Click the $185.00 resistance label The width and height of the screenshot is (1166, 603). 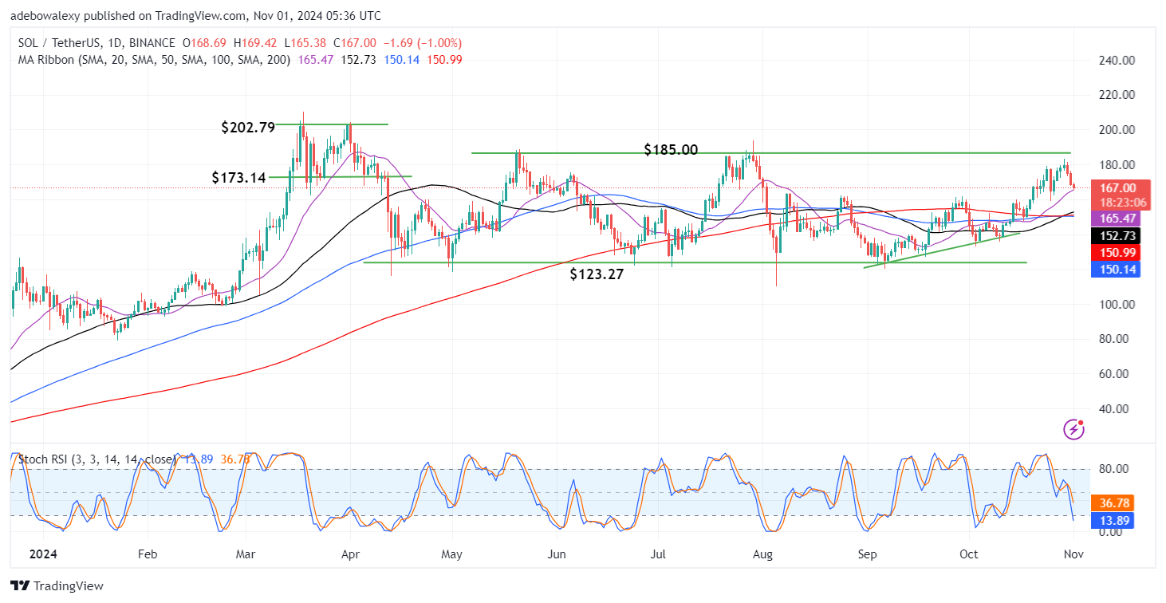point(671,149)
